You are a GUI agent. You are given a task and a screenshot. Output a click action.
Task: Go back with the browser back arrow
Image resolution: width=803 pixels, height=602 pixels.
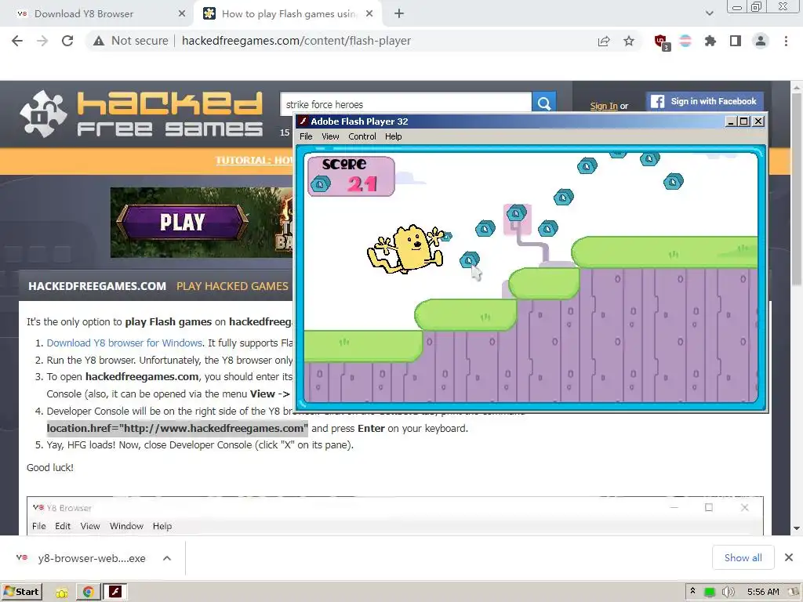tap(17, 41)
